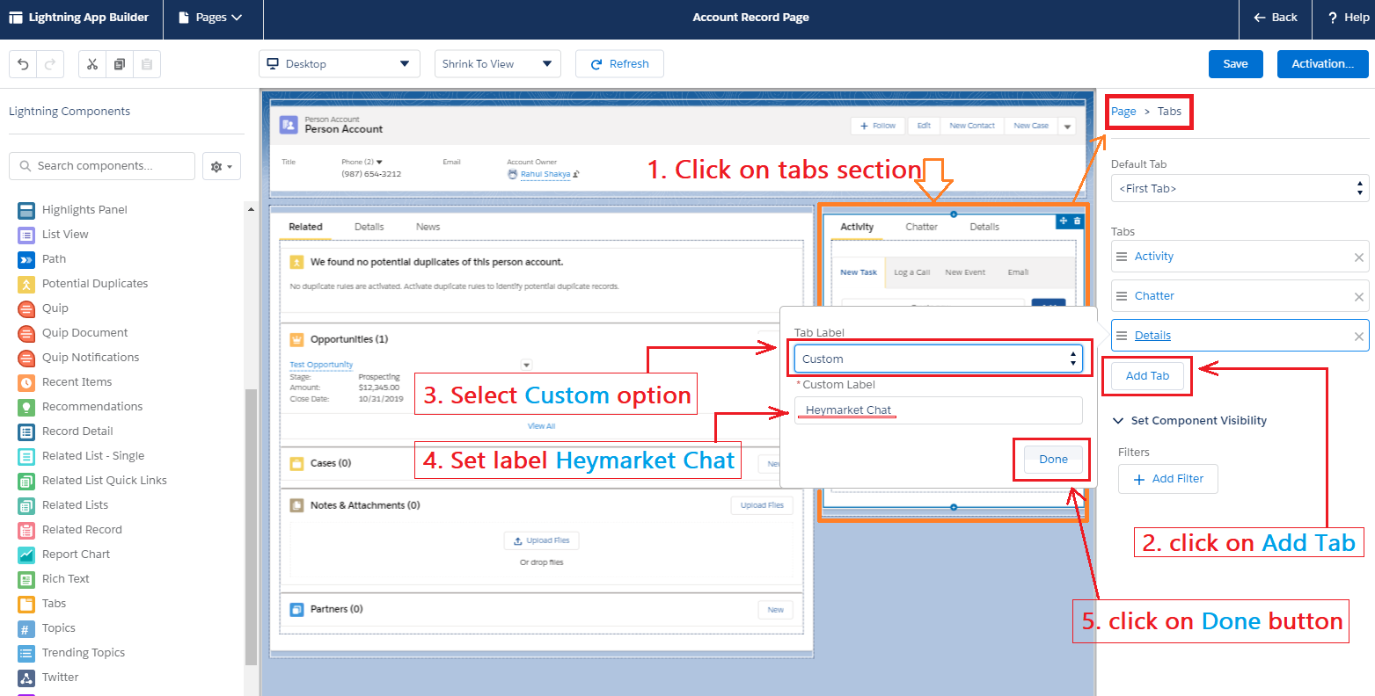Click the Copy icon in the toolbar
This screenshot has height=696, width=1375.
click(119, 63)
